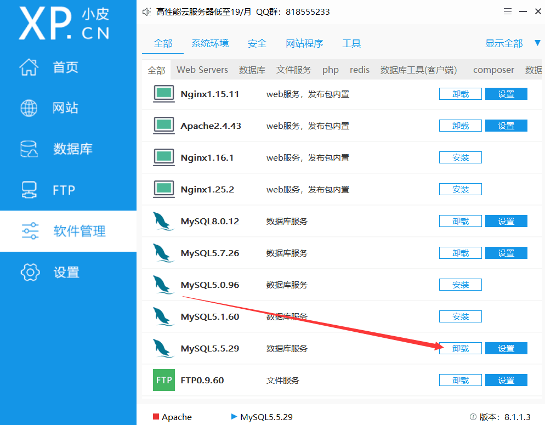
Task: Open 设置 gear icon in sidebar
Action: (x=30, y=272)
